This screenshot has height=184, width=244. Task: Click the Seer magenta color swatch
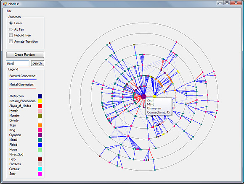40,174
